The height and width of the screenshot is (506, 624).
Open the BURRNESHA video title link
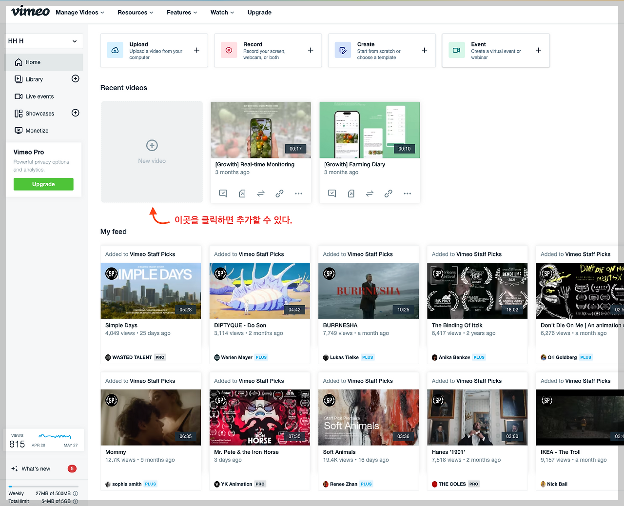[340, 326]
